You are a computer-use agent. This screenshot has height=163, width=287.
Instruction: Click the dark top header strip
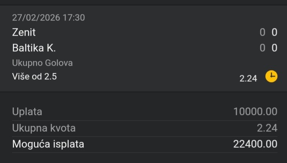coord(143,2)
